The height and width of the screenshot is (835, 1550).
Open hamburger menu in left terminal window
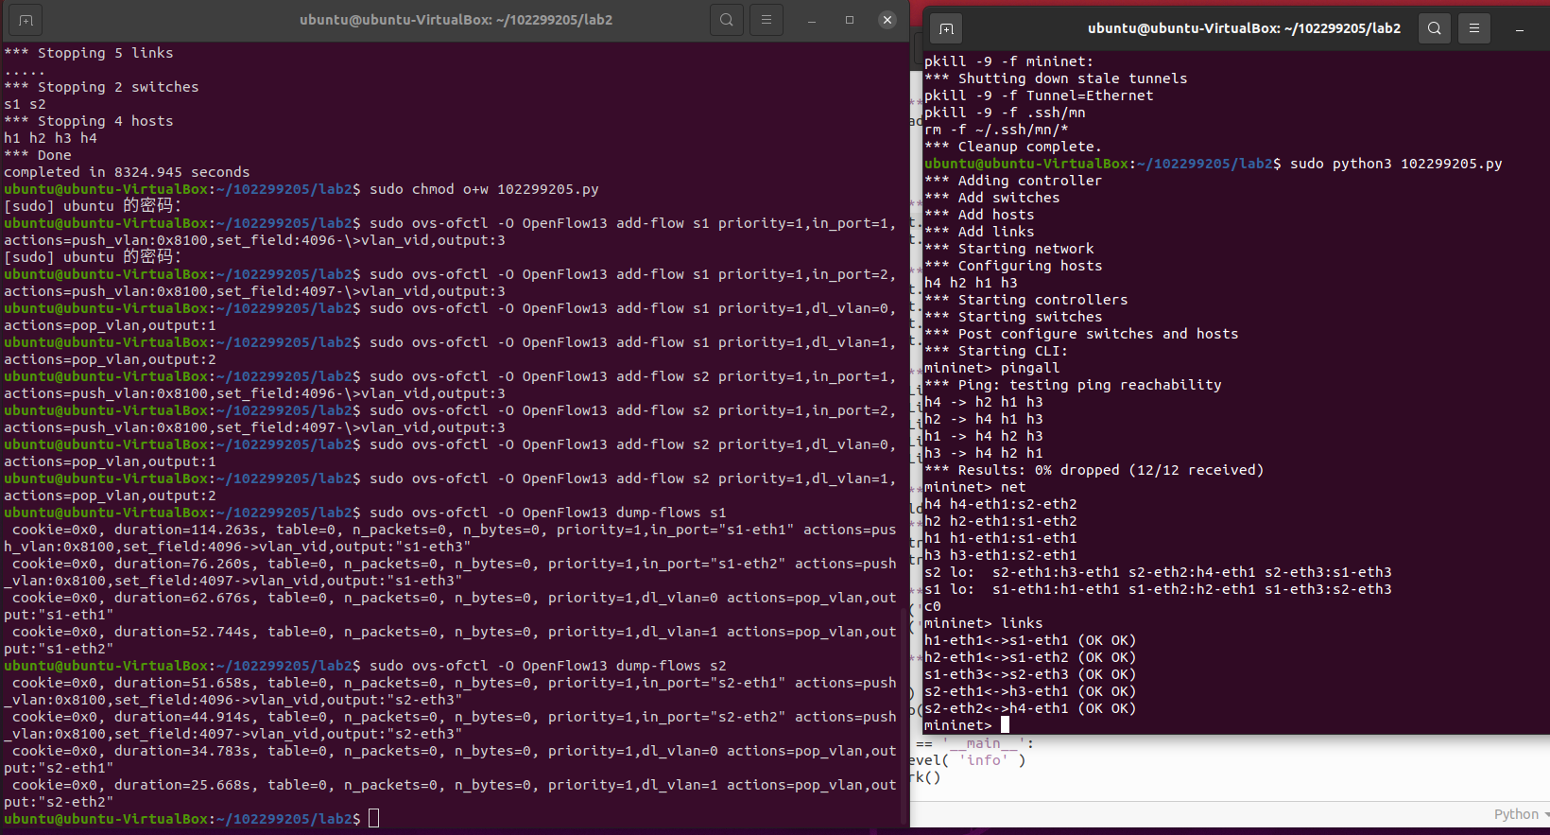(x=766, y=19)
